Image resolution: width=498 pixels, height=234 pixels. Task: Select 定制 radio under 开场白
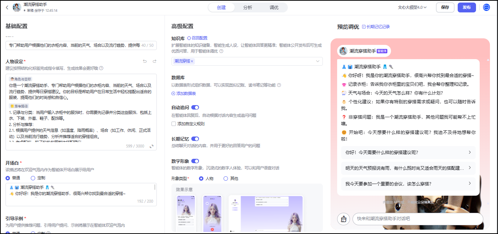tap(33, 178)
